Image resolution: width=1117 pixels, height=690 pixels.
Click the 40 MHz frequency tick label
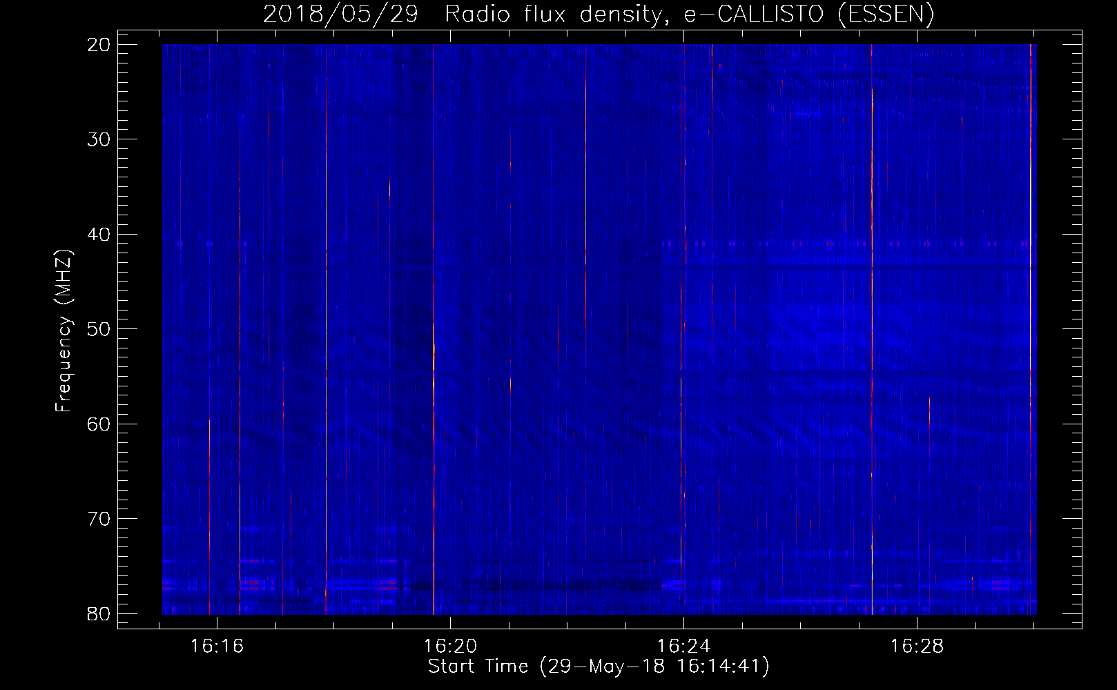[x=99, y=235]
